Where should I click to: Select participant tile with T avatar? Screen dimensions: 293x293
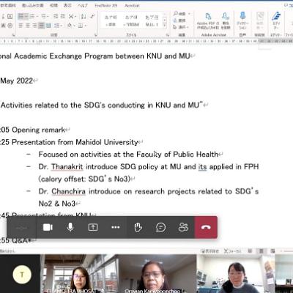20,274
